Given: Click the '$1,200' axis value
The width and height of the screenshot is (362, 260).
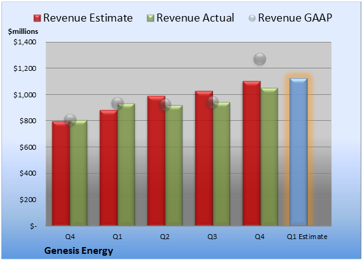Looking at the screenshot, I should (25, 68).
